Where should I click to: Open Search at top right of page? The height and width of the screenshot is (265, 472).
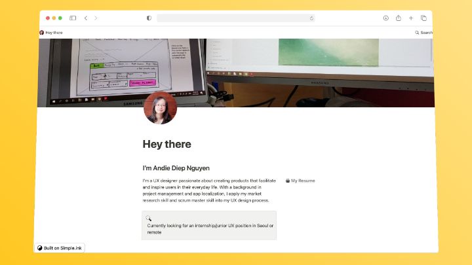pos(424,32)
